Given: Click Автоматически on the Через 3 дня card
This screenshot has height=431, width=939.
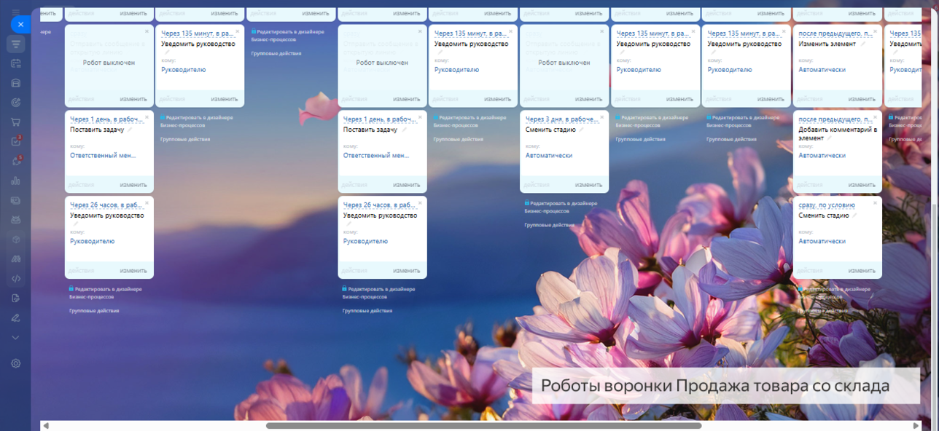Looking at the screenshot, I should click(x=548, y=156).
